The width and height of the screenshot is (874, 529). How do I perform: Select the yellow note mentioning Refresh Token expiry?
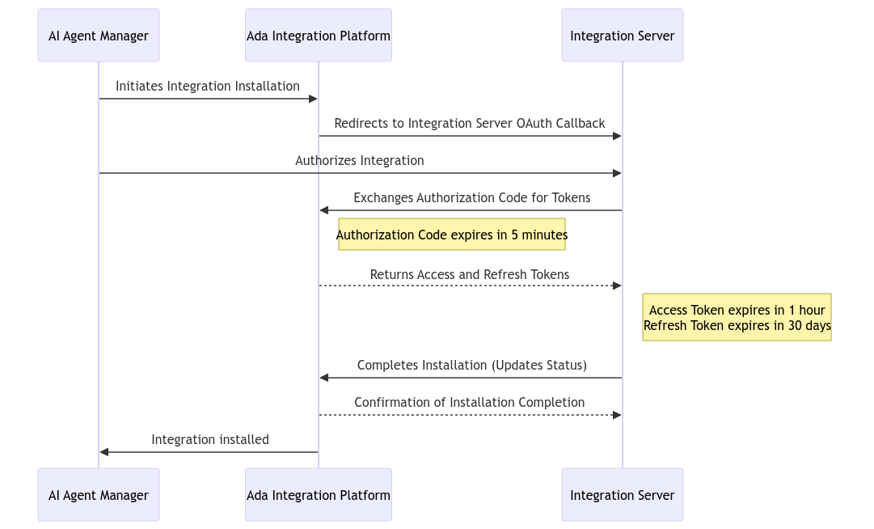tap(737, 325)
